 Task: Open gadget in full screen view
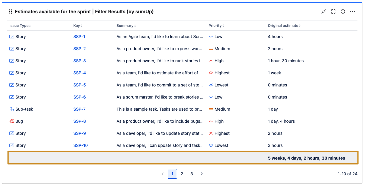point(333,11)
